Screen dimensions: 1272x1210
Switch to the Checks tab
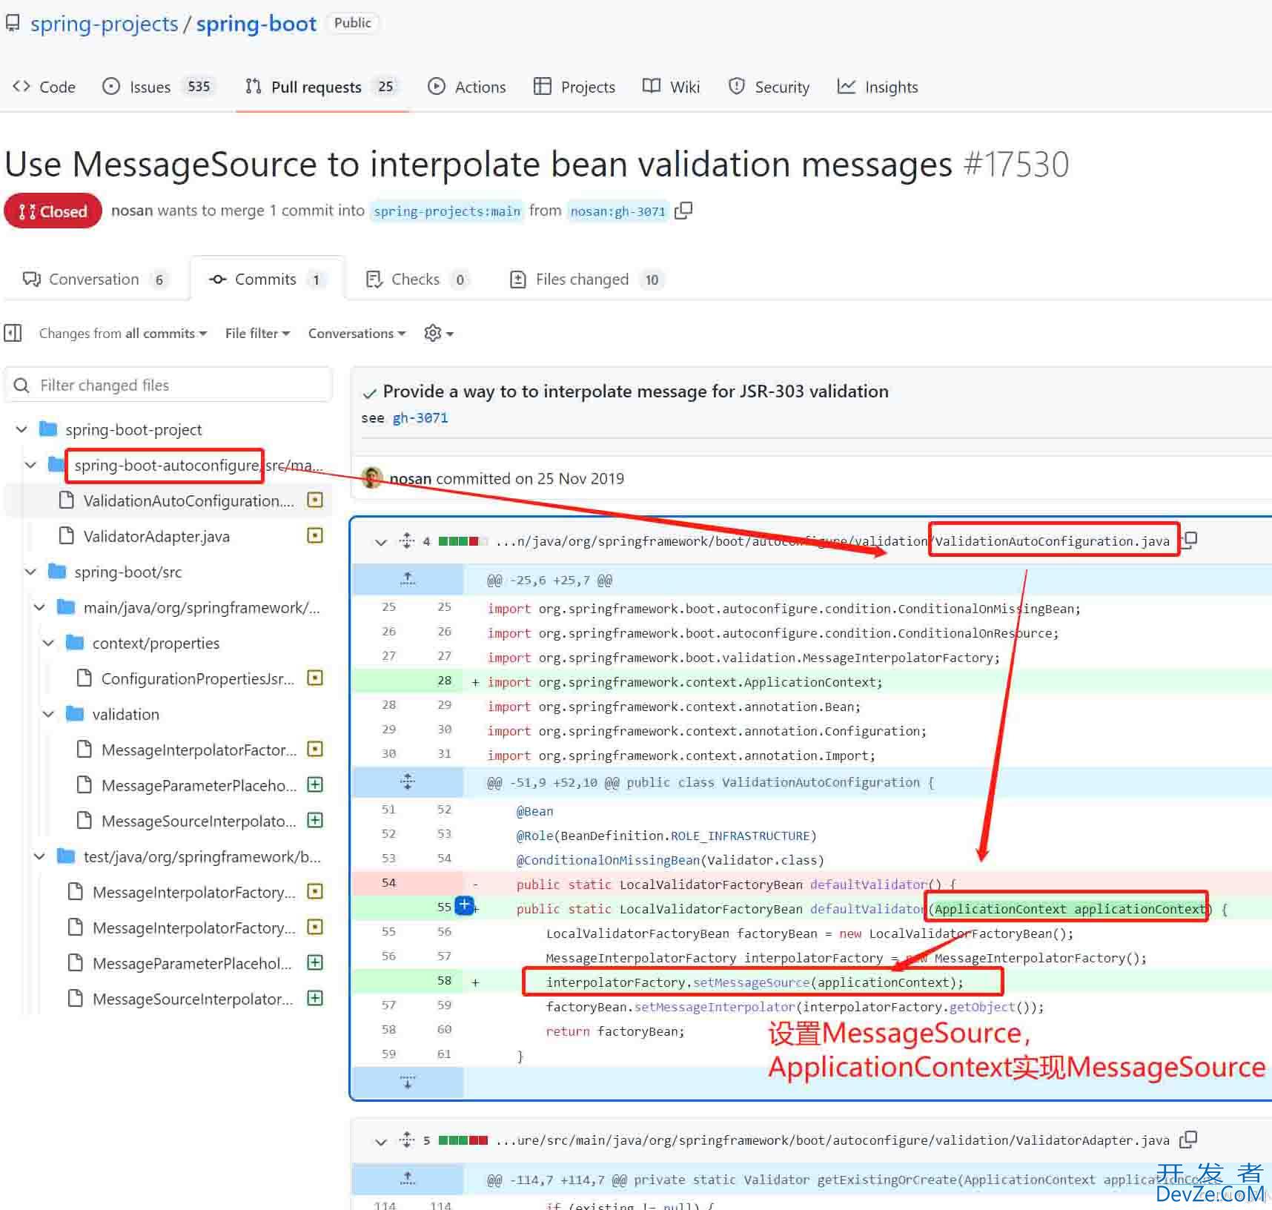point(417,280)
